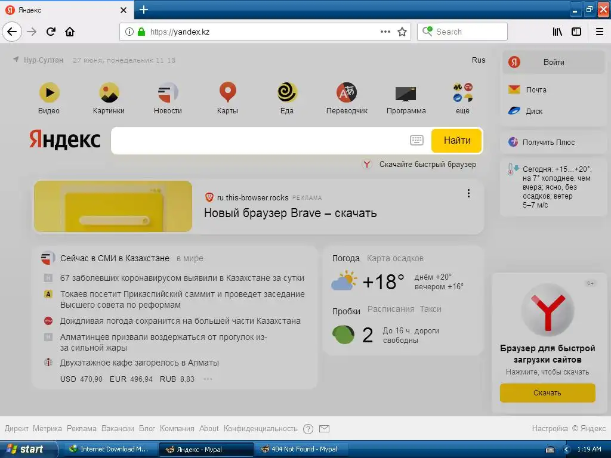Select Сейчас в СМИ в Казахстане tab
The image size is (611, 458).
[x=115, y=258]
